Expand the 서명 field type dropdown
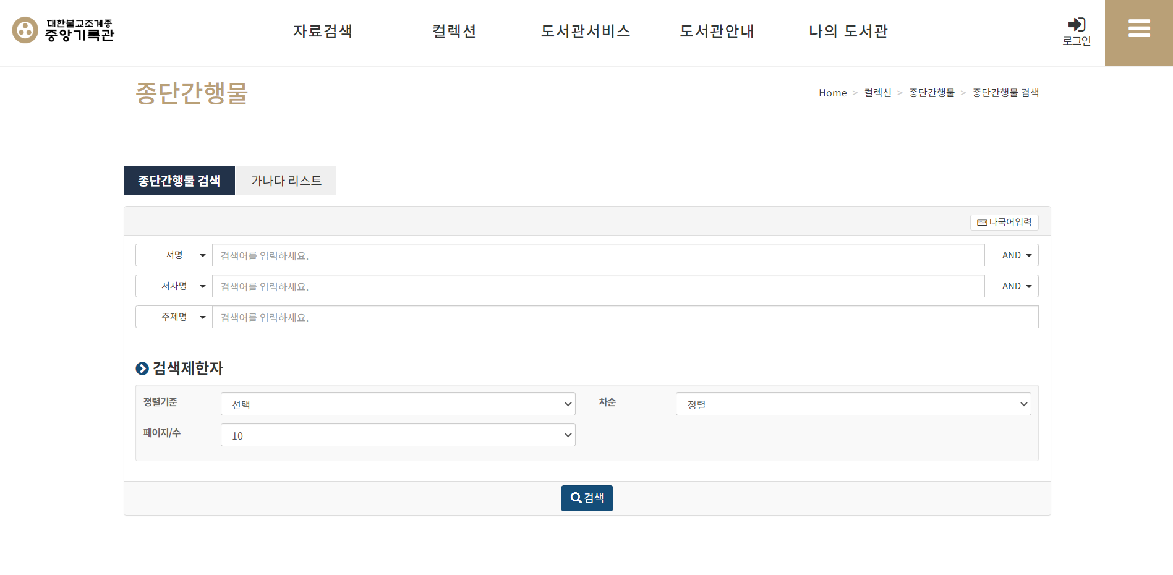1173x575 pixels. 174,255
